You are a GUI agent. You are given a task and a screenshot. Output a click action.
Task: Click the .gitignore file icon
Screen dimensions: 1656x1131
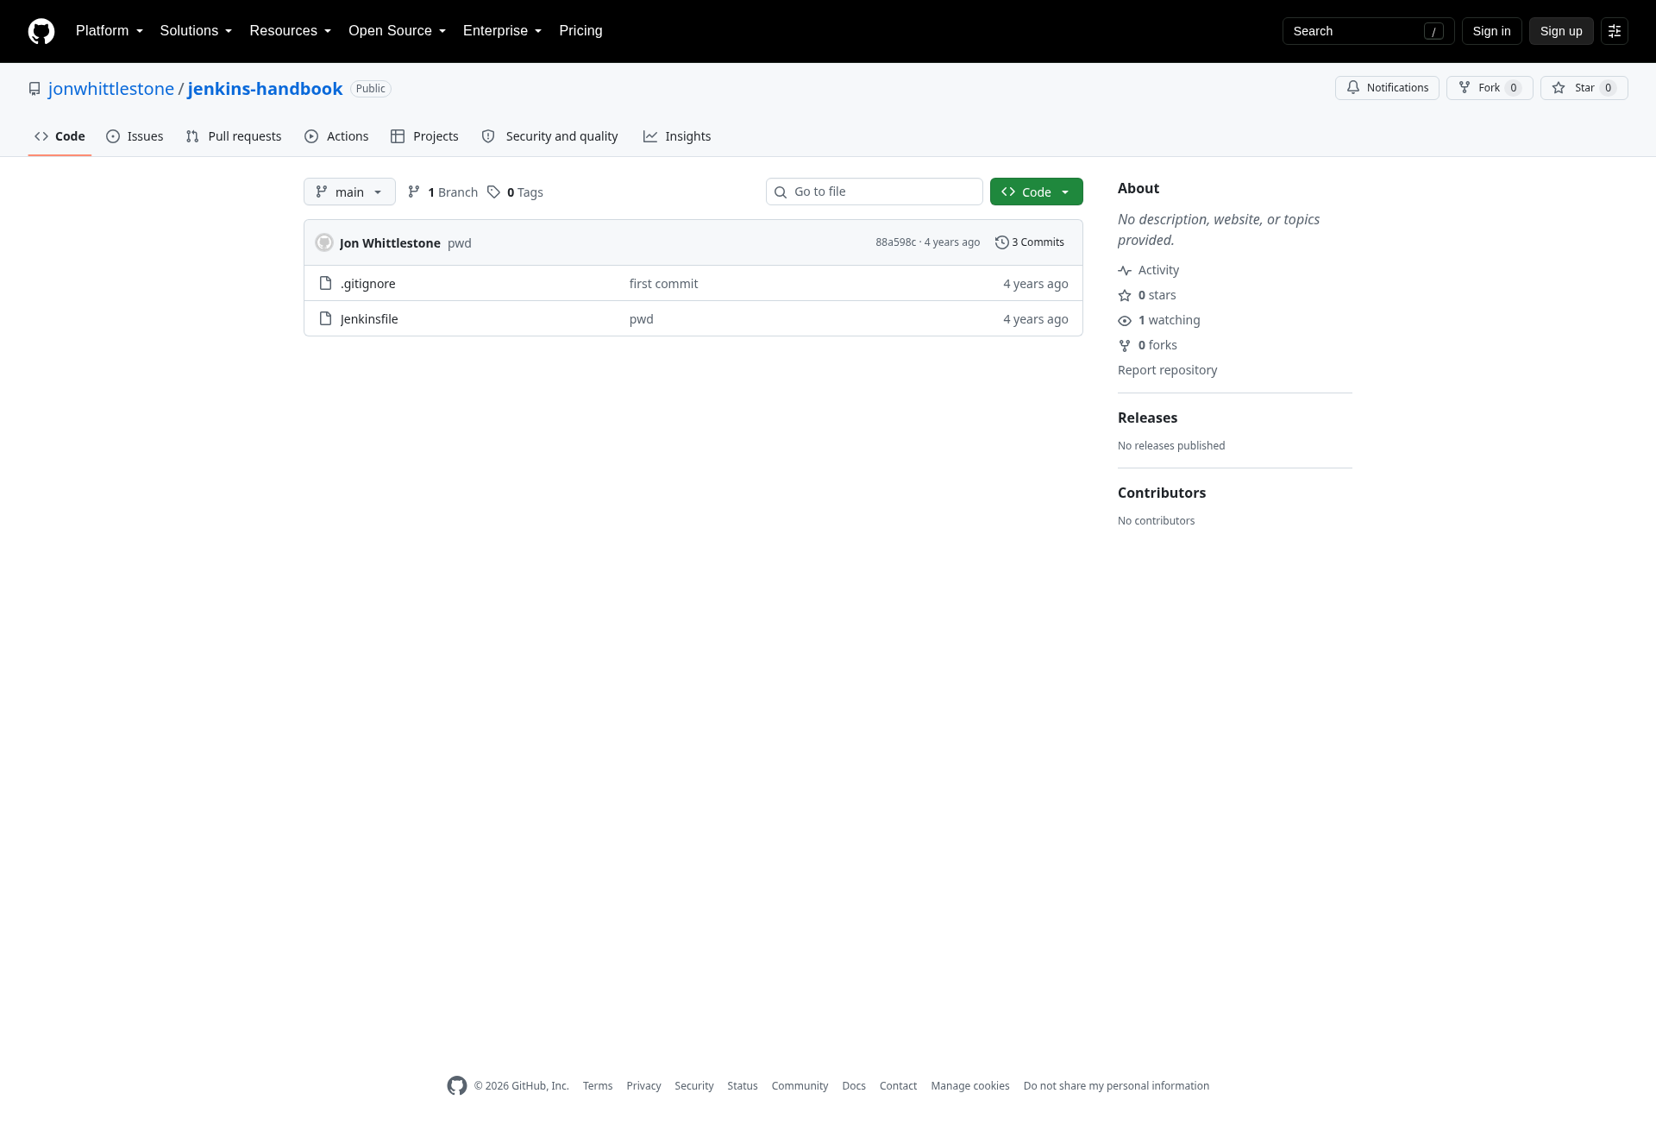tap(325, 283)
